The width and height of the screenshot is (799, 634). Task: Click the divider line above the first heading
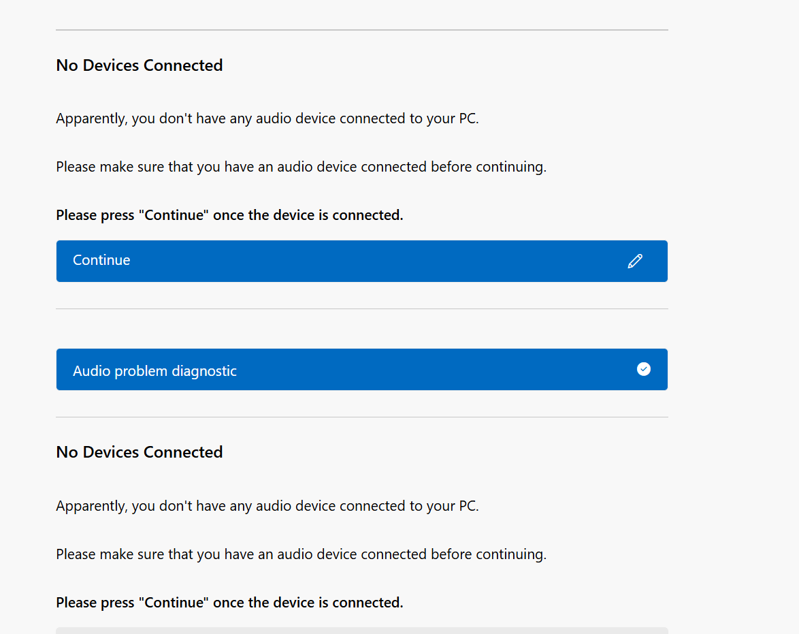click(362, 30)
